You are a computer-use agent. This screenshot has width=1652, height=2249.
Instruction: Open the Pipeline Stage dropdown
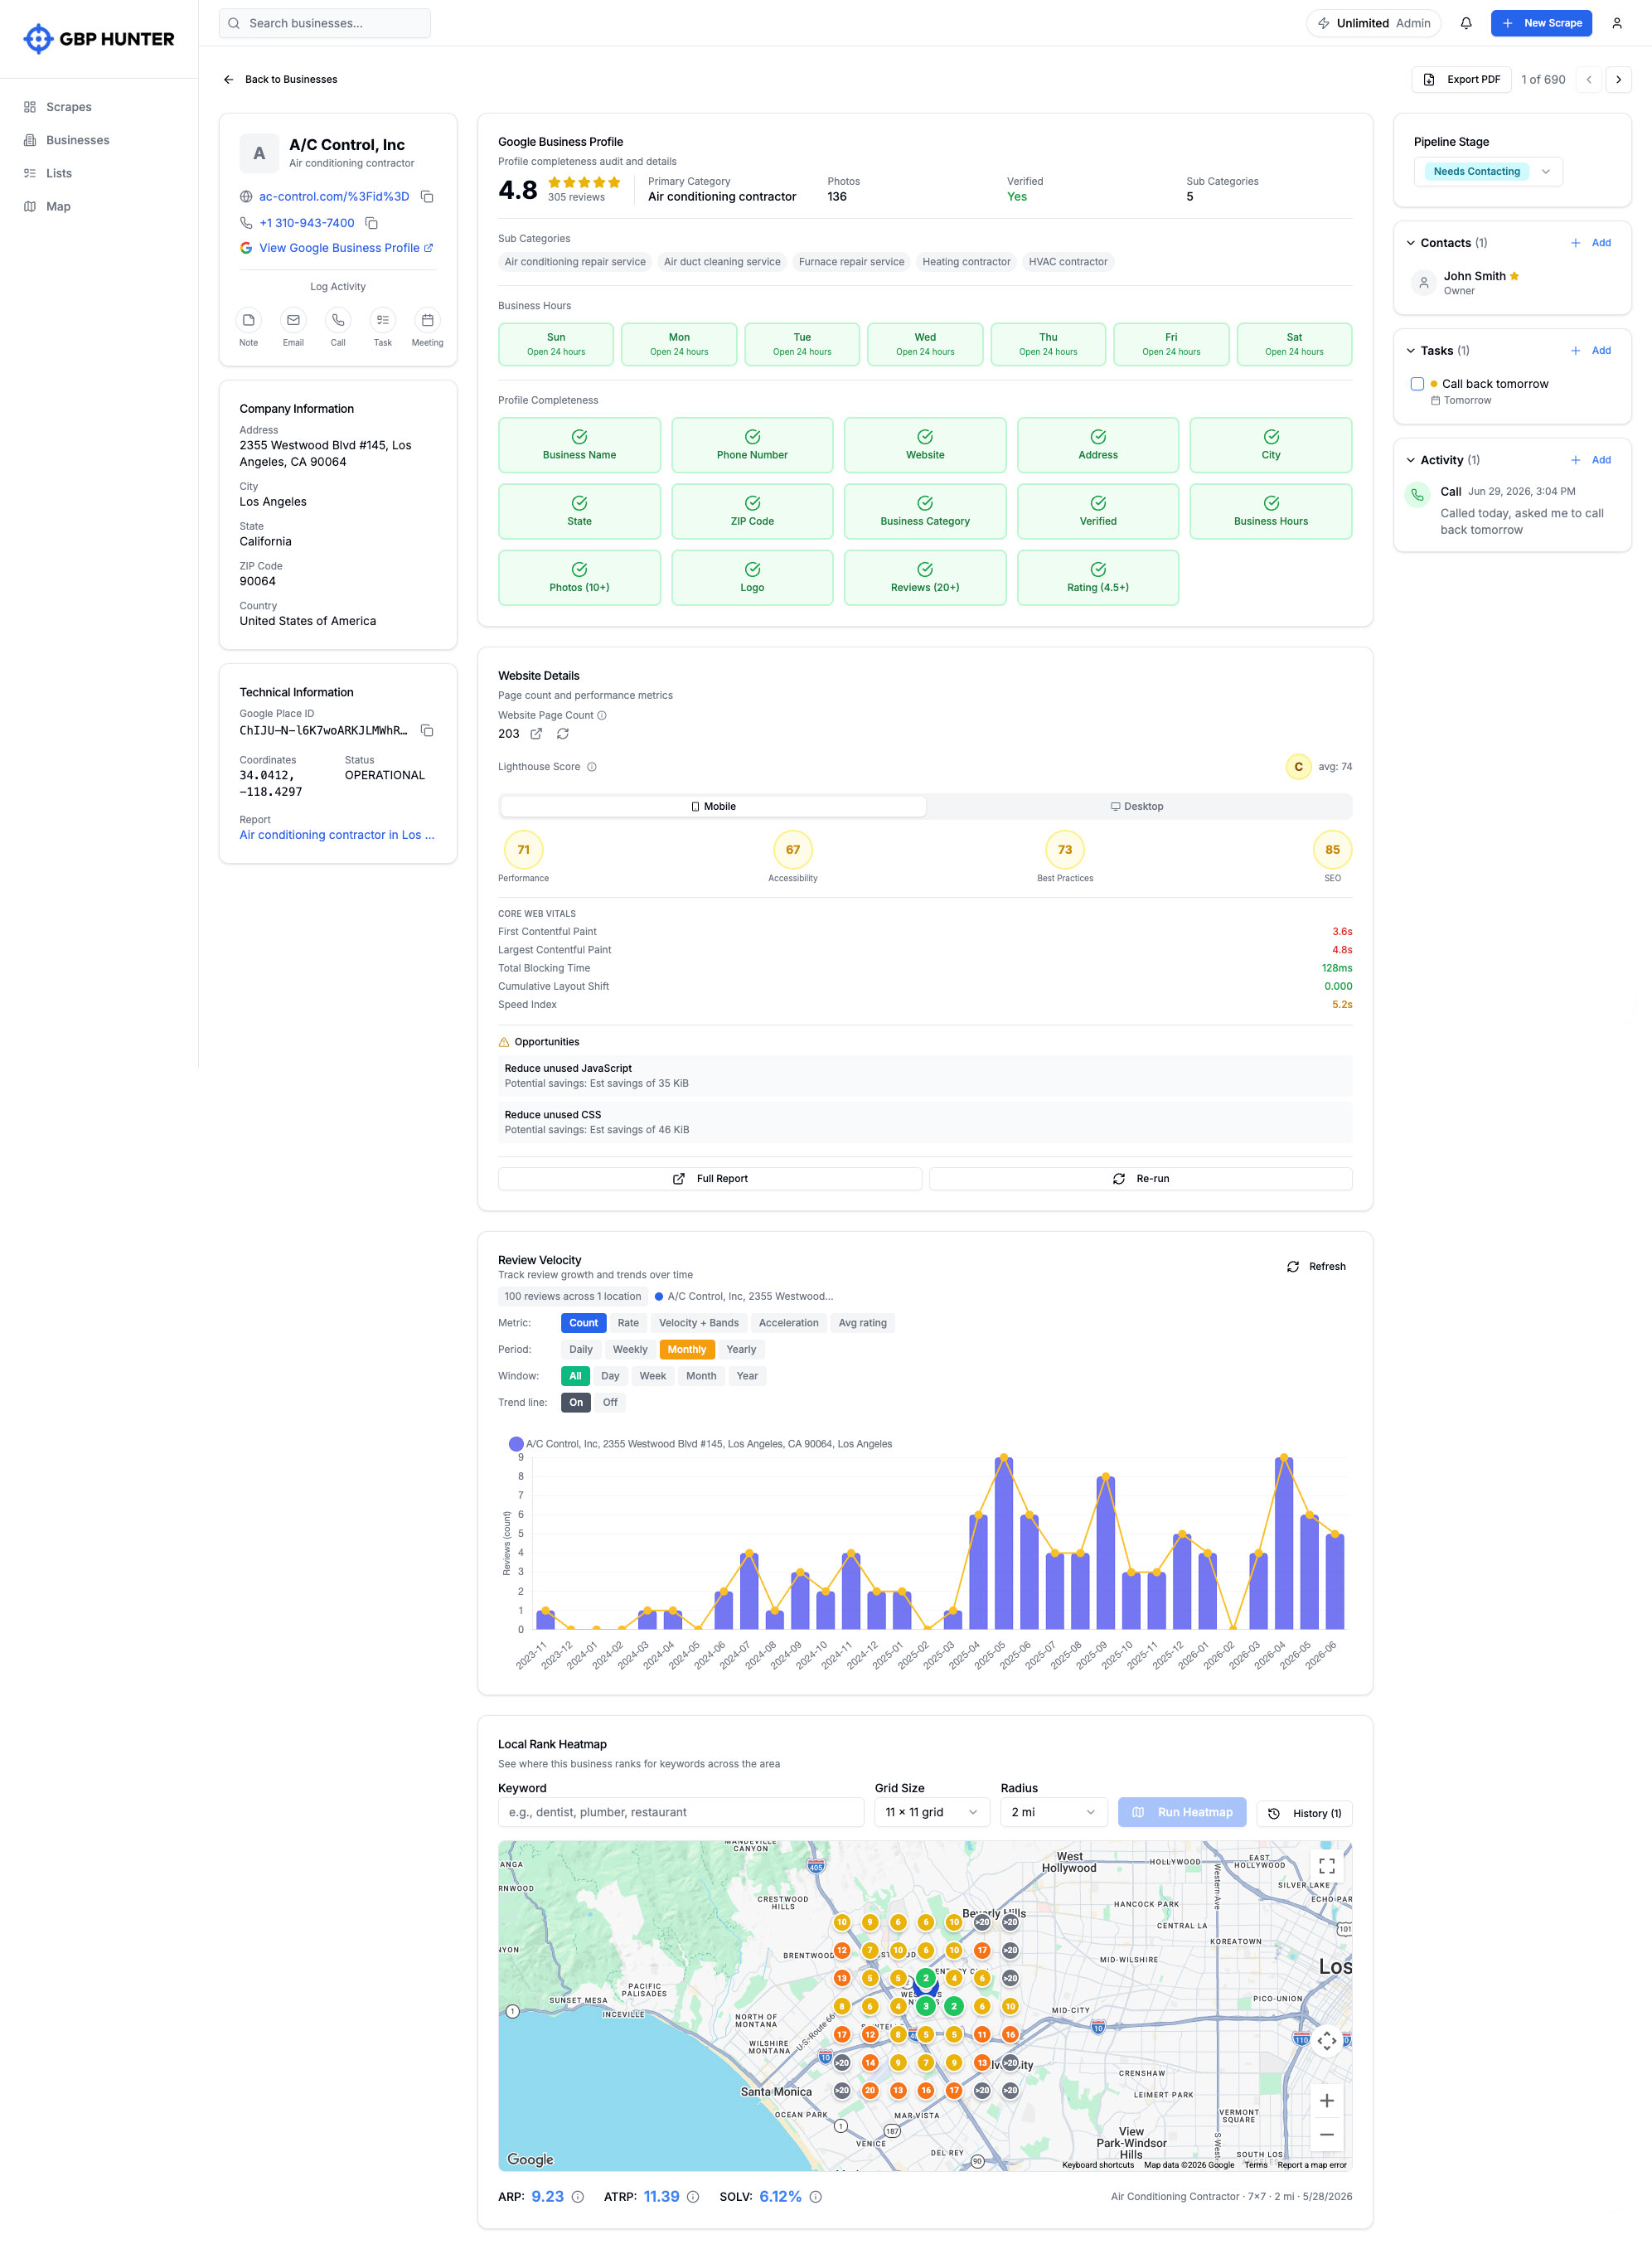(1488, 171)
